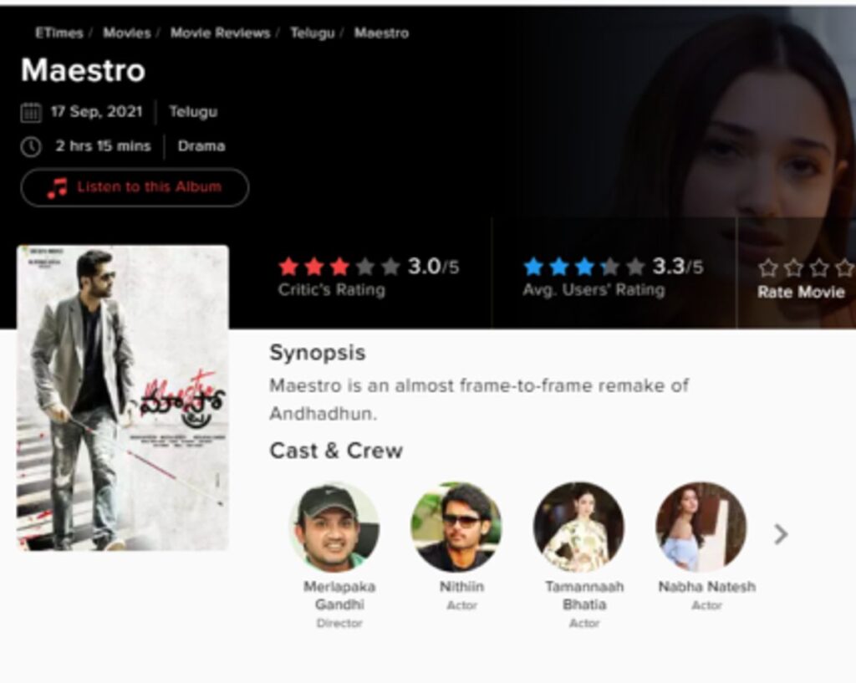Click Listen to this Album button

coord(135,187)
